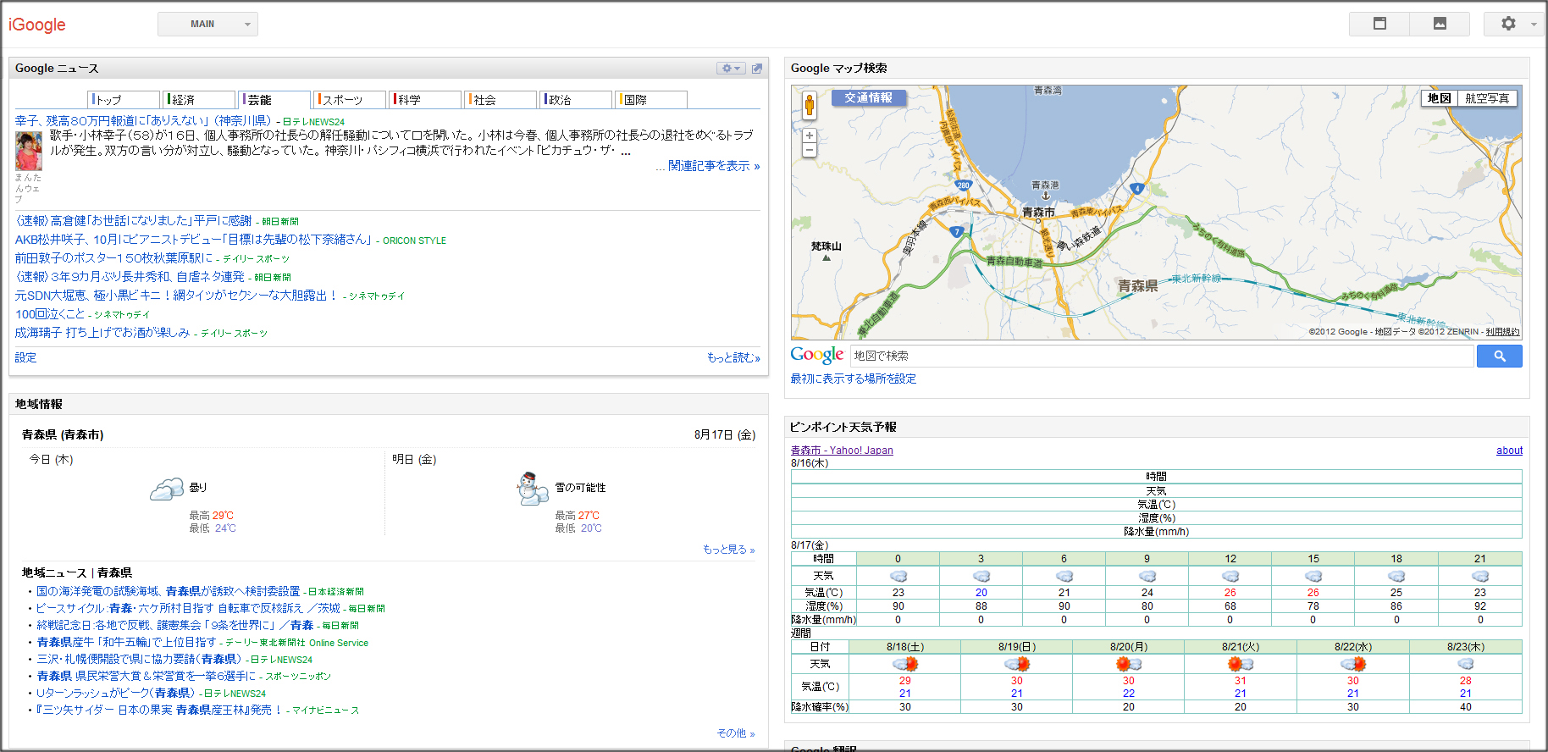Click the blue map search magnifier button
Viewport: 1548px width, 752px height.
tap(1499, 356)
